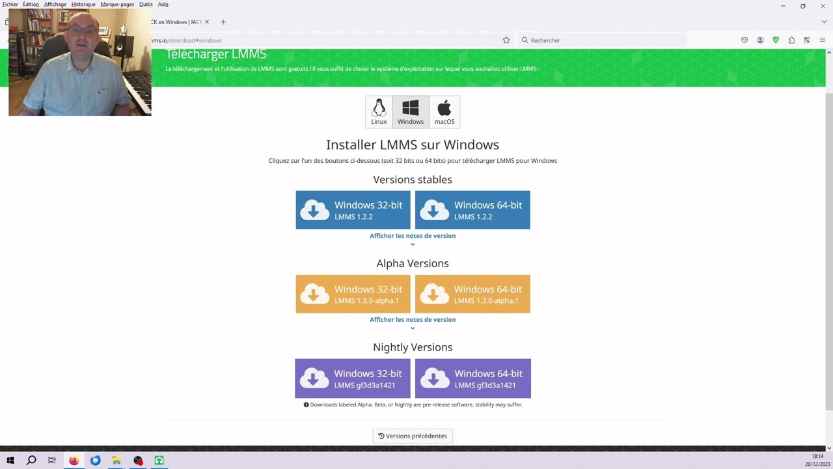This screenshot has width=833, height=469.
Task: Click the 'Nightly Versions' heading
Action: (413, 347)
